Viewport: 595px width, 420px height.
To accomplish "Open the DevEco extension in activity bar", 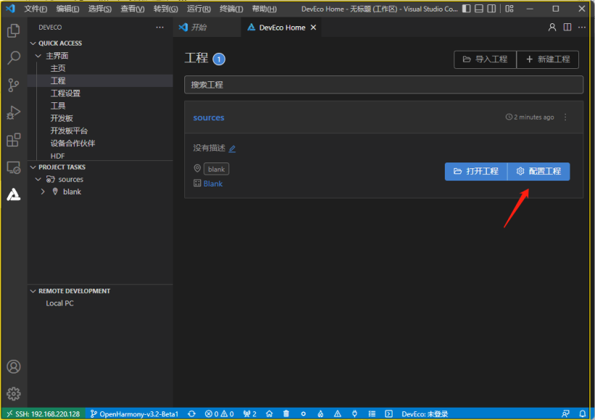I will pos(13,194).
